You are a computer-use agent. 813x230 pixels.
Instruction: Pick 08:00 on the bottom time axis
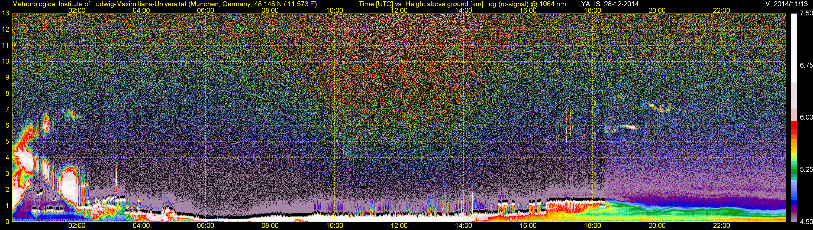click(270, 226)
